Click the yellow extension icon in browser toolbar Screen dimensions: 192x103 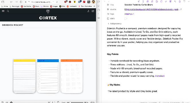coord(75,2)
